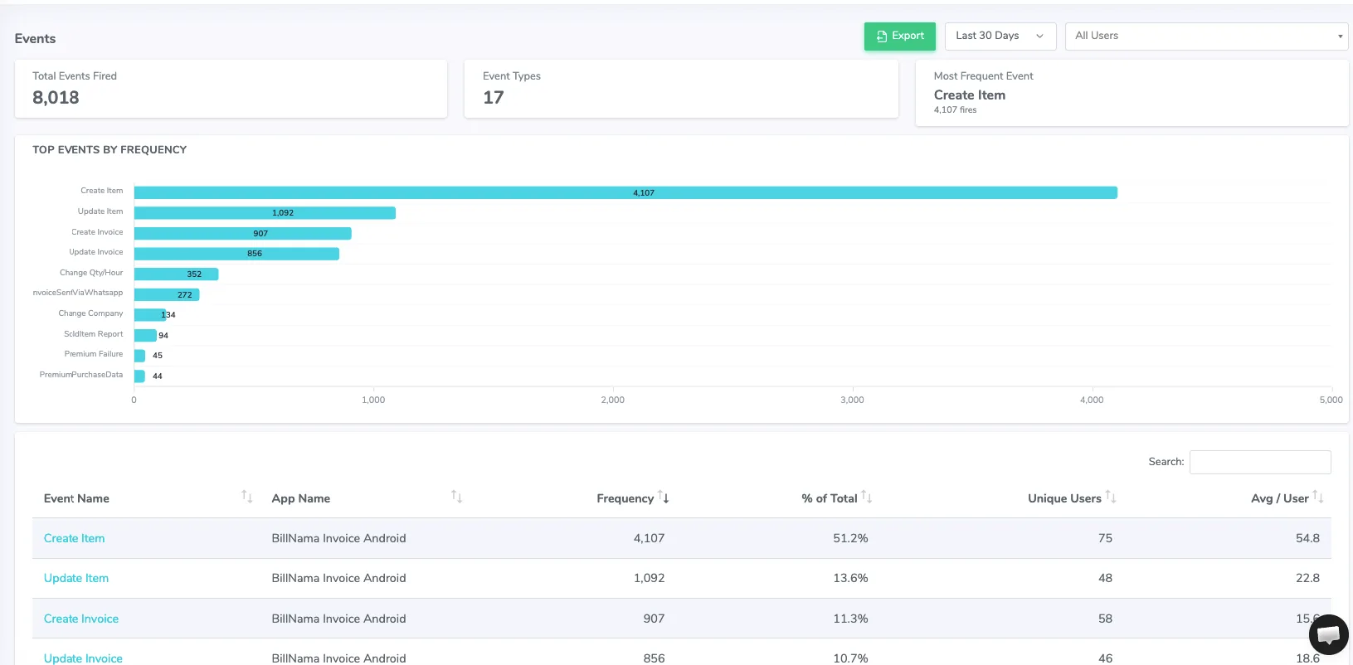Click the '4,107 fires' subtext
Image resolution: width=1353 pixels, height=665 pixels.
(955, 109)
